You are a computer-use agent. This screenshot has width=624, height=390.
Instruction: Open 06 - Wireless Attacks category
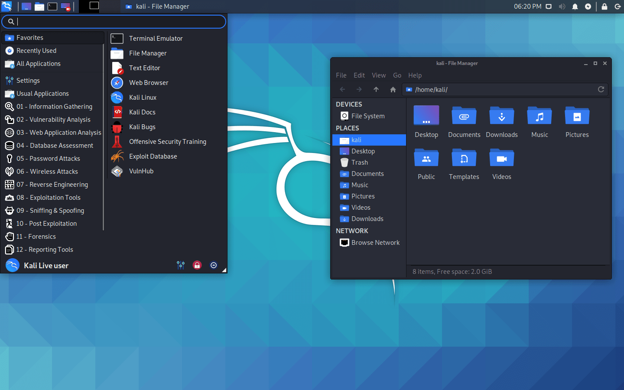point(53,172)
